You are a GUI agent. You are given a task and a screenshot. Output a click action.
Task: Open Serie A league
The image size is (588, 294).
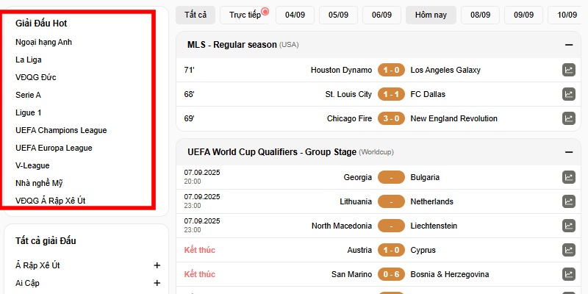tap(28, 95)
